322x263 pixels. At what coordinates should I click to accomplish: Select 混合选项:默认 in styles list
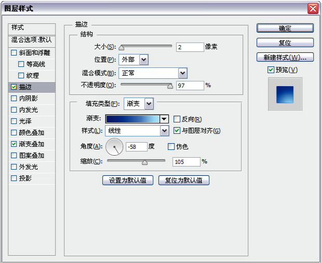point(32,39)
